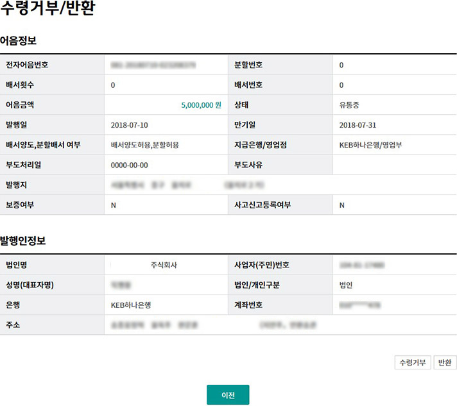Click the 2018-07-10 issue date
The image size is (457, 406).
point(129,124)
